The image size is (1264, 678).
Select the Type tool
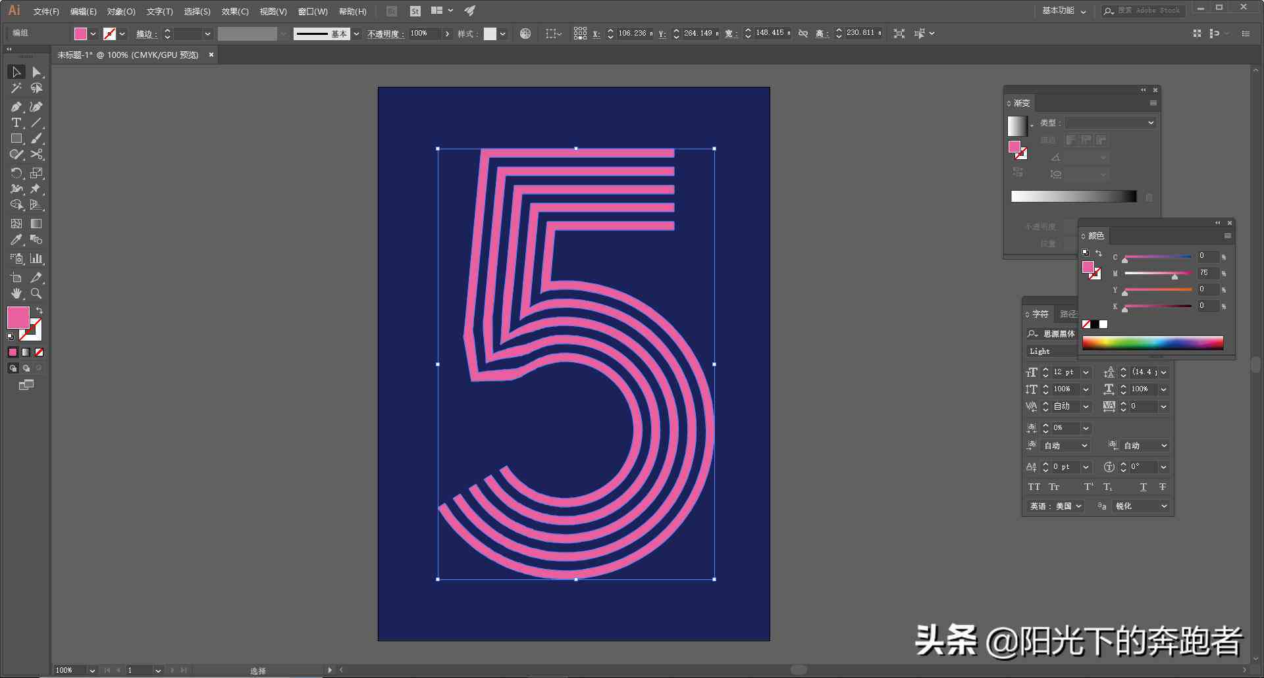coord(16,123)
